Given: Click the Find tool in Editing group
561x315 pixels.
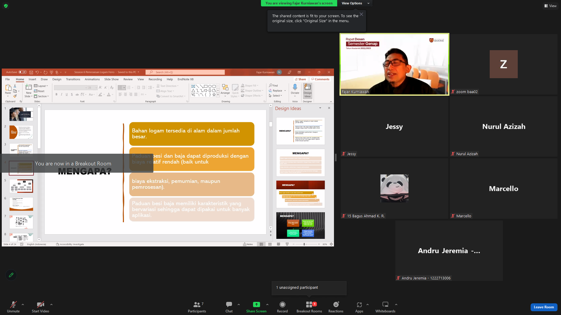Looking at the screenshot, I should 273,85.
